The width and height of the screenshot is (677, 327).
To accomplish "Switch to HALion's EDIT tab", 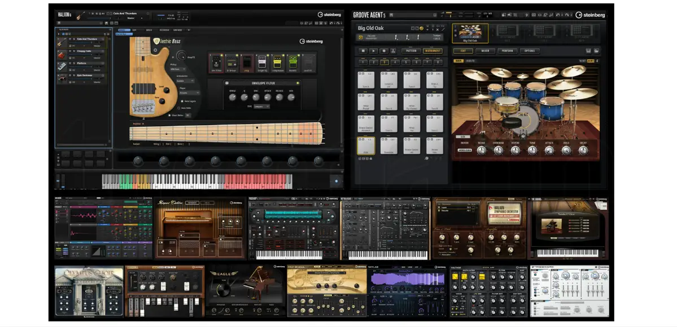I will [134, 30].
